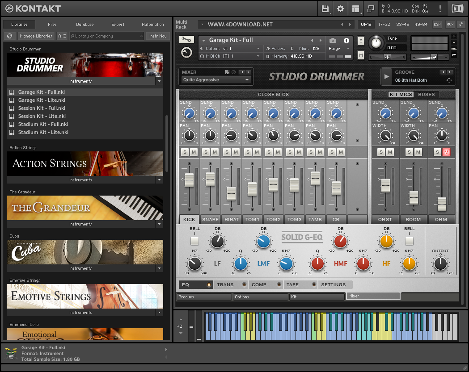Click the refresh libraries icon
469x372 pixels.
pos(9,36)
